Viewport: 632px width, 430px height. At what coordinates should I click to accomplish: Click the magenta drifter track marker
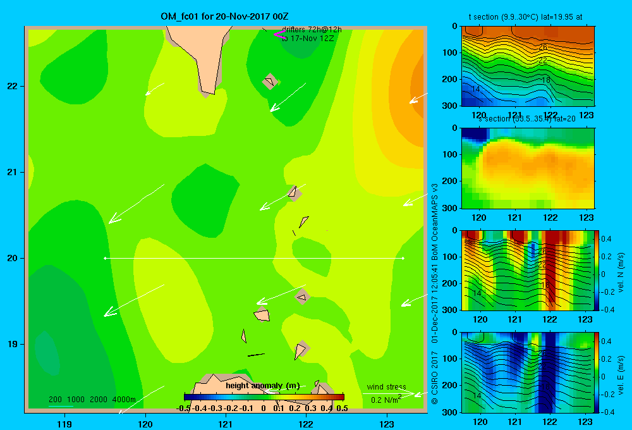pos(279,35)
